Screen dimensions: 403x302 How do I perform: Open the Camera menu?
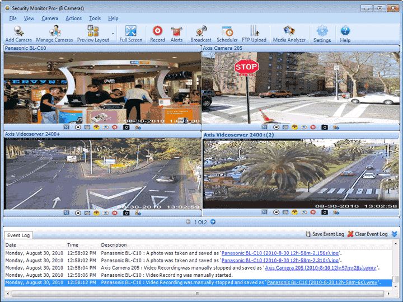point(50,18)
